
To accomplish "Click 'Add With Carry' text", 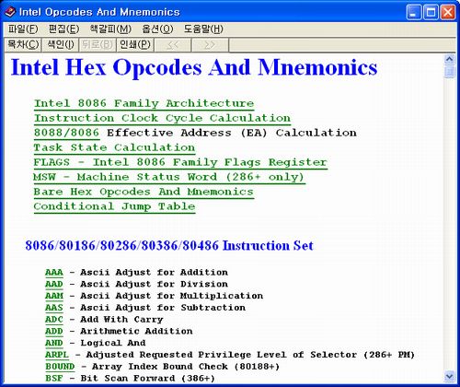I will coord(121,320).
